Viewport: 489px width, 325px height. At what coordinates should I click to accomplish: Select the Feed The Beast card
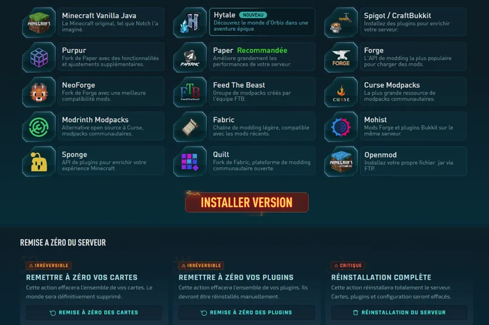(262, 91)
